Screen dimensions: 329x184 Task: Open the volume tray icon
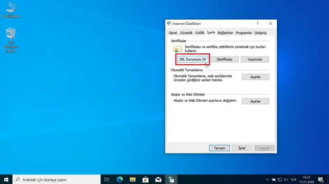click(286, 179)
